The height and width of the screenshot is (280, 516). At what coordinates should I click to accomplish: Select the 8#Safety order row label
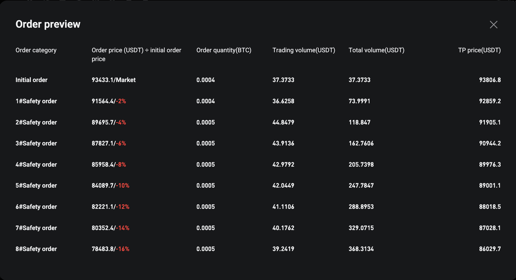36,249
